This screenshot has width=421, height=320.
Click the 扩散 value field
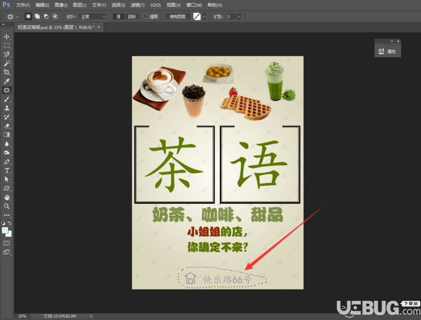click(232, 16)
